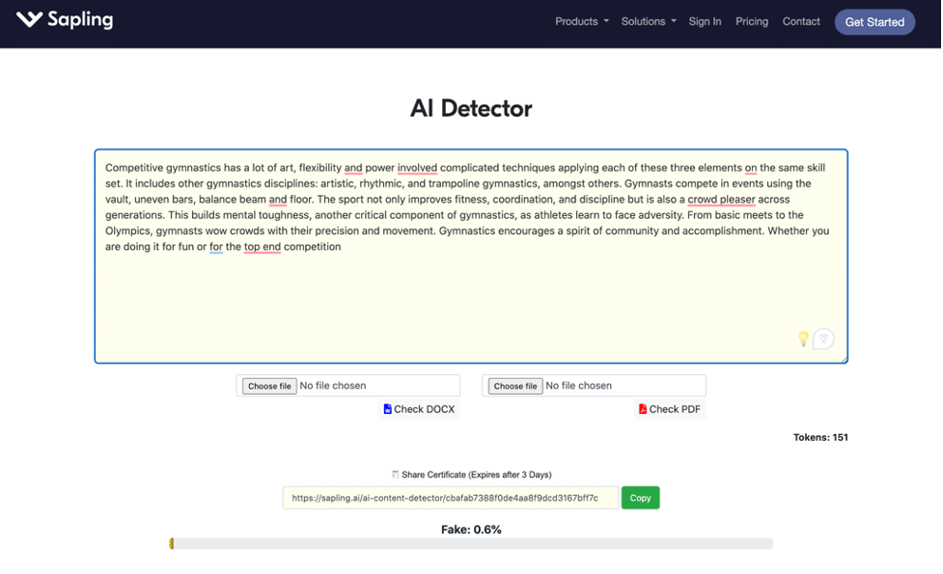
Task: Click the Check DOCX button
Action: pyautogui.click(x=419, y=408)
